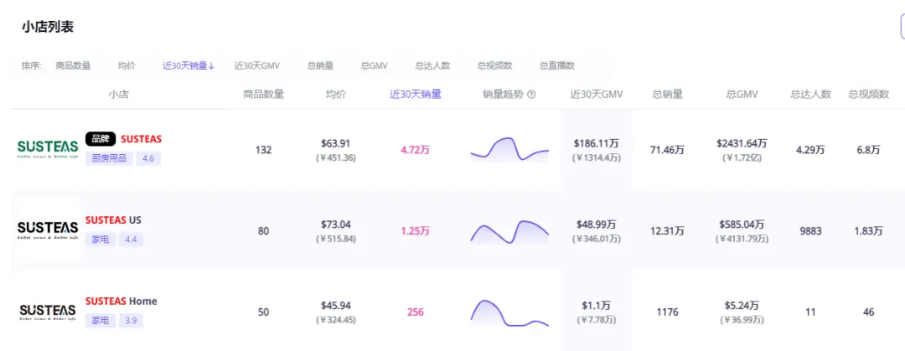Select the 256 sales value

click(416, 312)
